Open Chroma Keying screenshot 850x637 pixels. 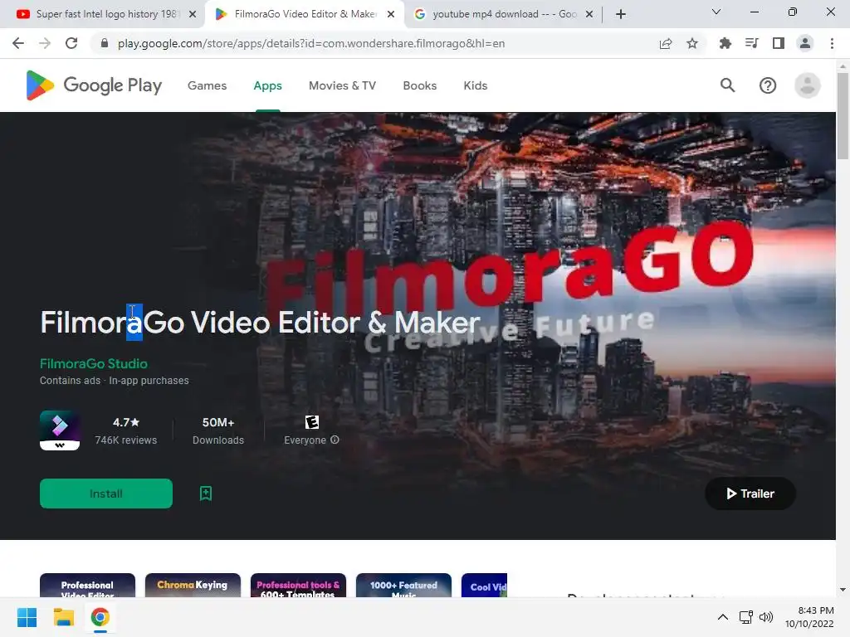pos(193,586)
